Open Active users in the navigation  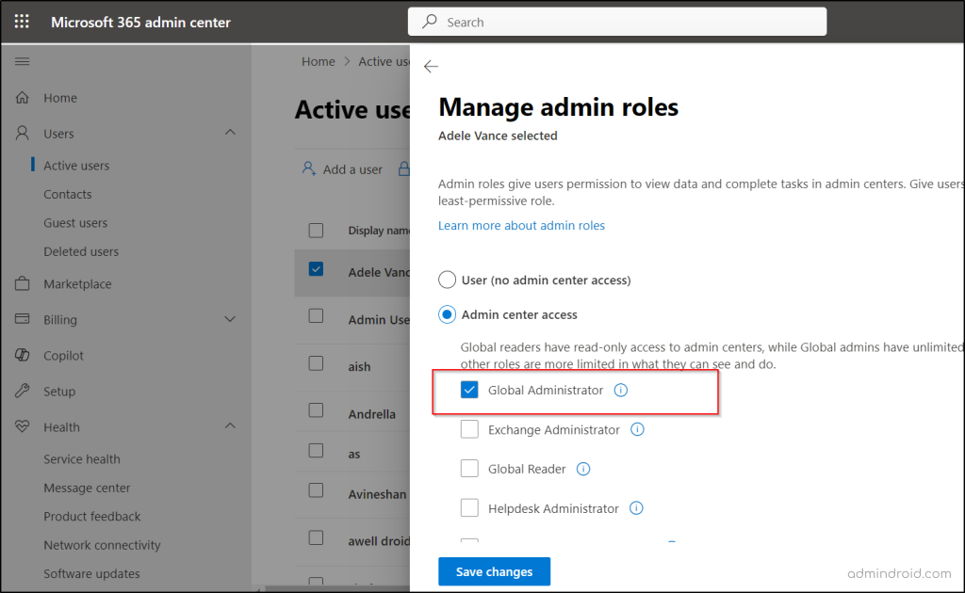[77, 165]
